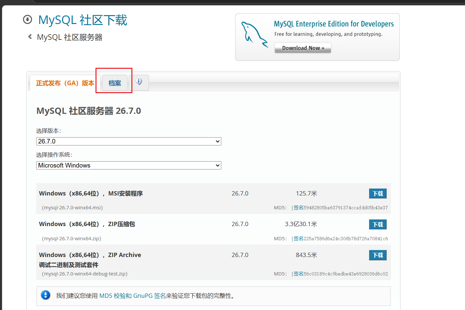Open the 签名 link for mysql-26.7.0-winx64.zip
The width and height of the screenshot is (465, 310).
pyautogui.click(x=298, y=239)
